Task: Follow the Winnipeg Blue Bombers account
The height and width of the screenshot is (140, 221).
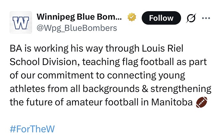Action: (x=161, y=18)
